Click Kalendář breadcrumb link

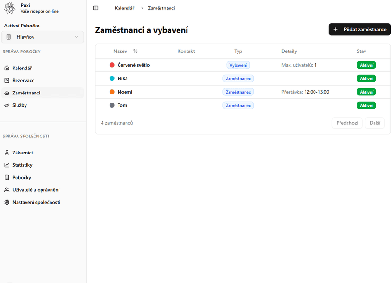tap(124, 8)
